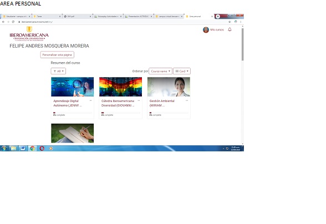
Task: Bookmark this page with the star icon
Action: [x=230, y=22]
